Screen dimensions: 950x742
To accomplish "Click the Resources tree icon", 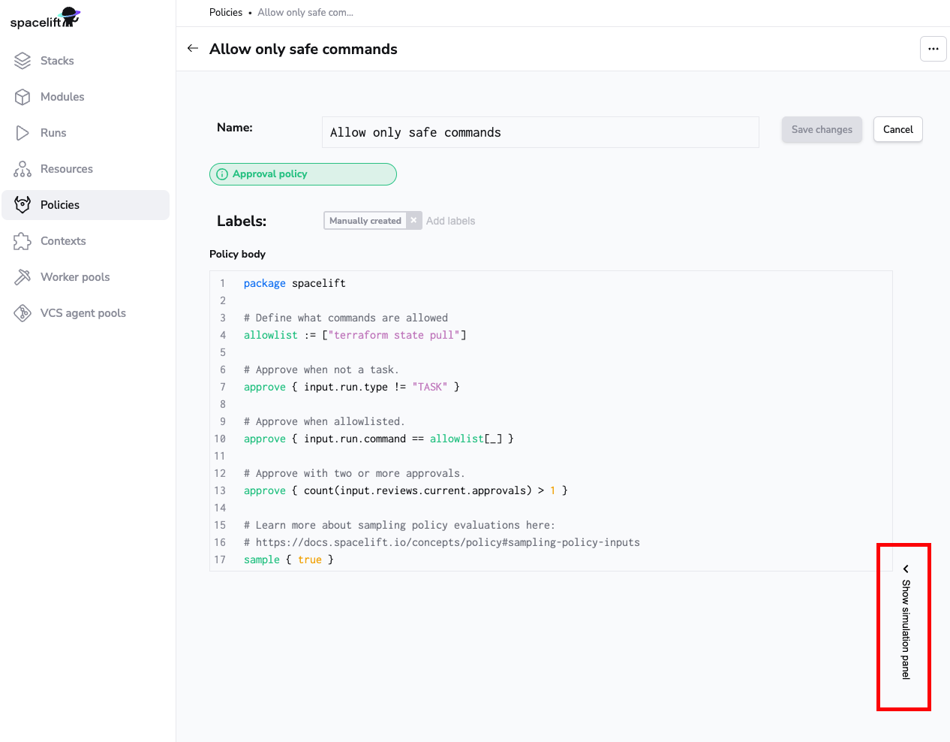I will click(x=23, y=169).
